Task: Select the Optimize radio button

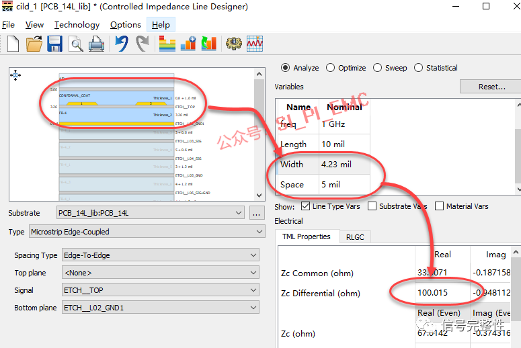Action: click(331, 68)
